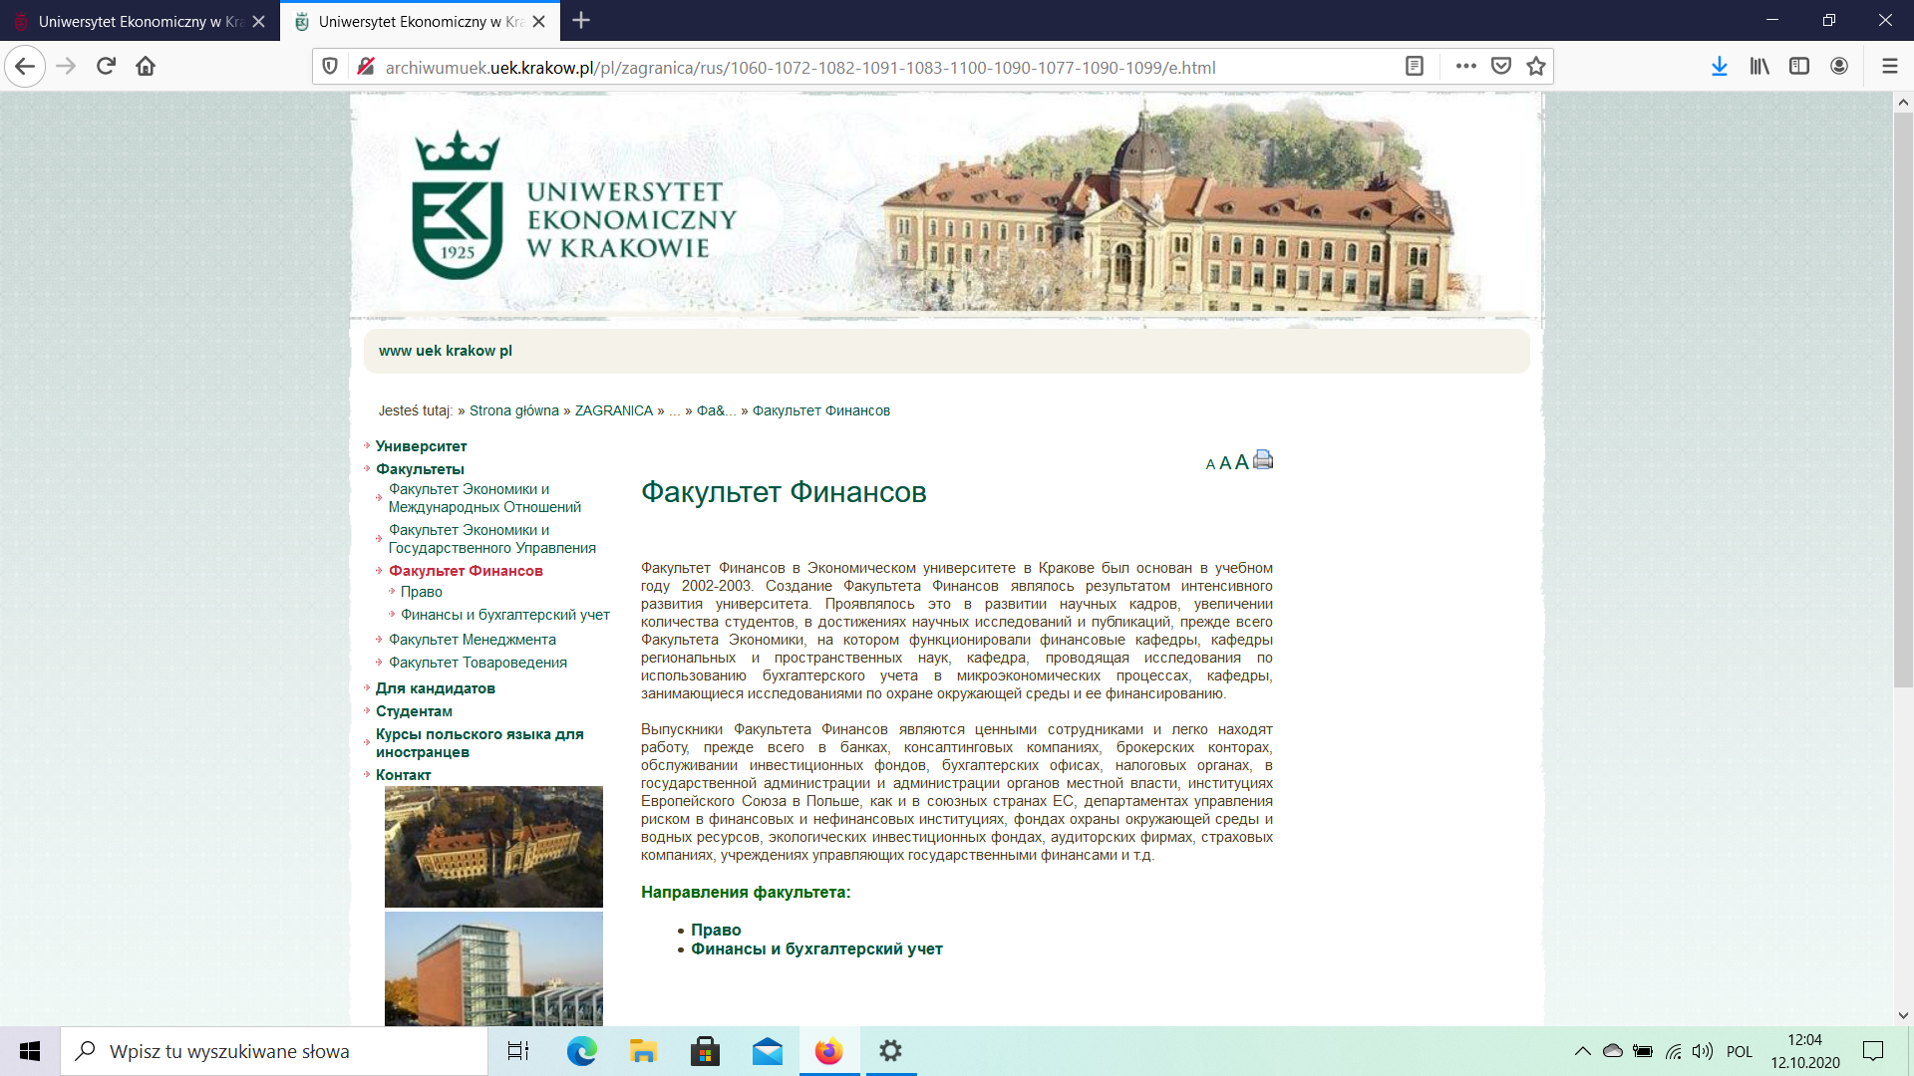Open Firefox downloads panel

click(x=1719, y=67)
